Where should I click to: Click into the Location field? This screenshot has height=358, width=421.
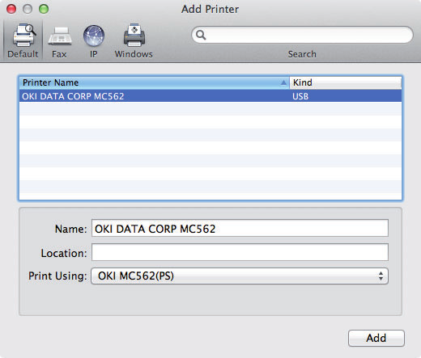tap(240, 252)
